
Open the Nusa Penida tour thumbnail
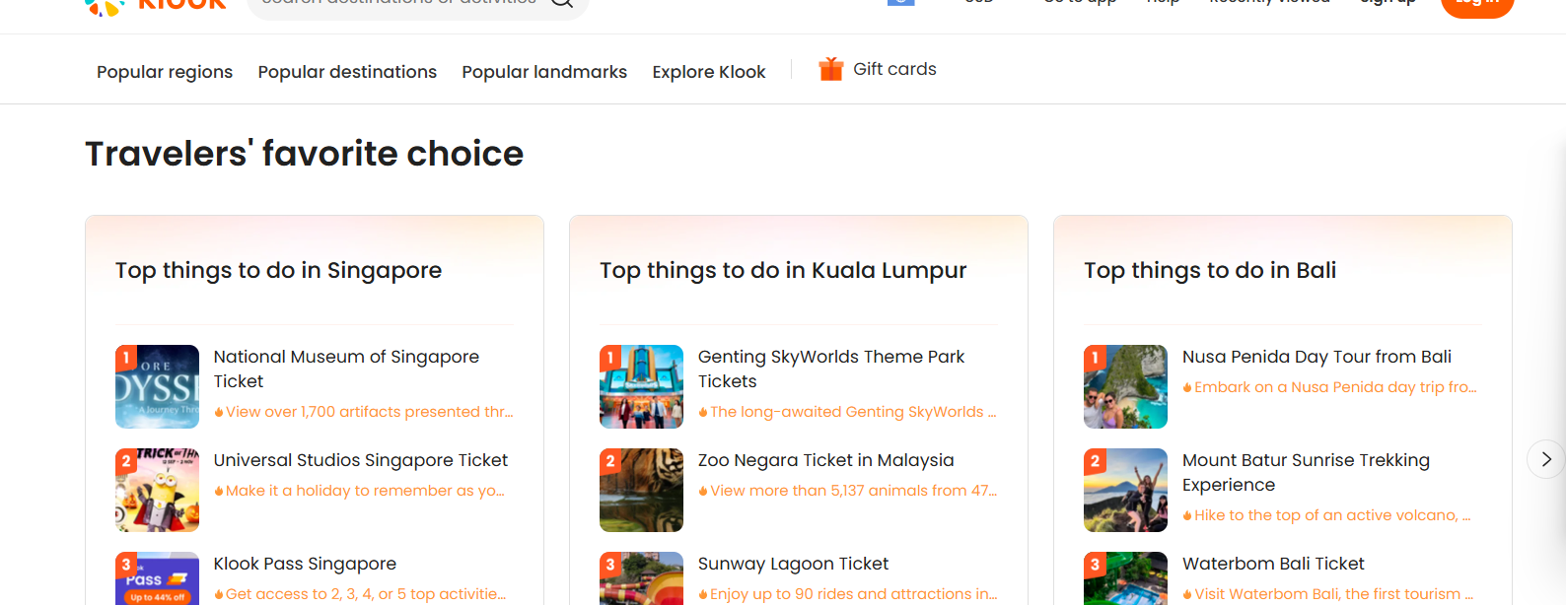(1125, 386)
